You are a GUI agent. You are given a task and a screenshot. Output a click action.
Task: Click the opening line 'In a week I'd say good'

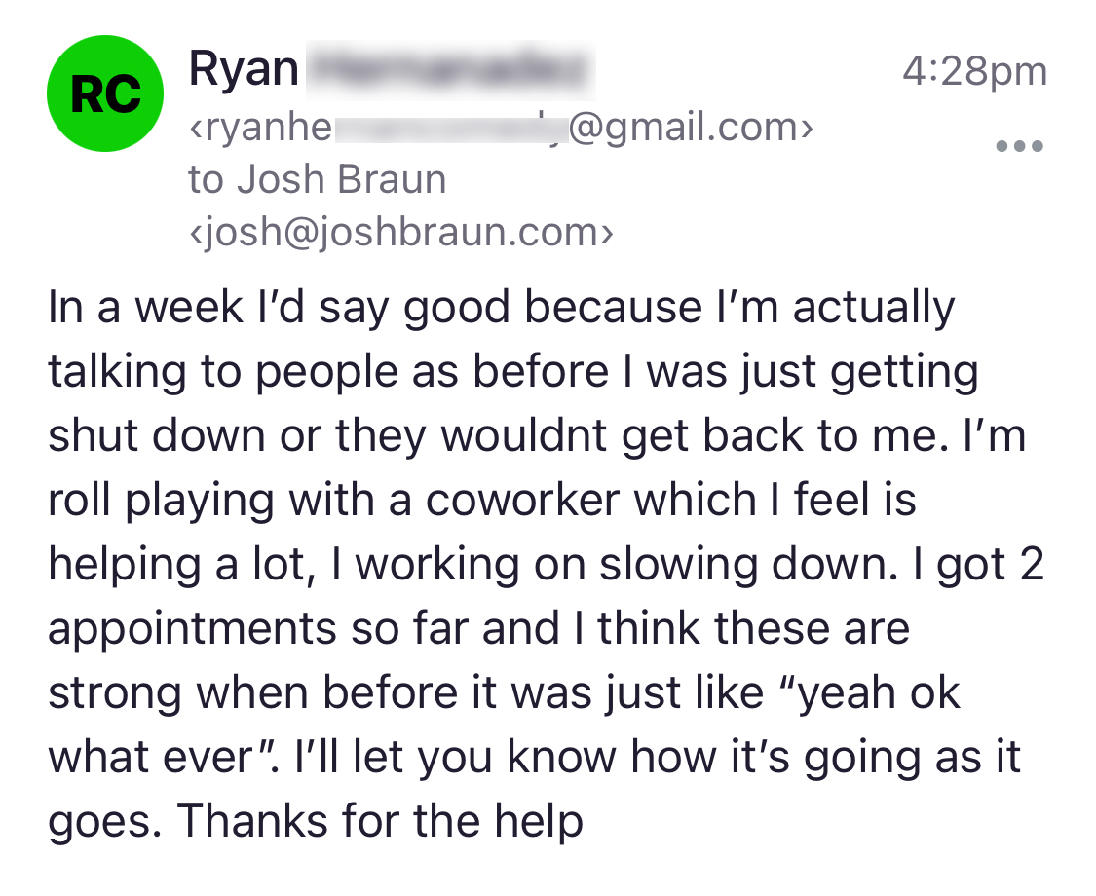279,308
